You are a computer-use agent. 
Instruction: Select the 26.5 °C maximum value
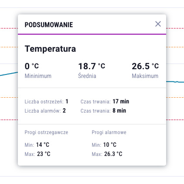(145, 66)
